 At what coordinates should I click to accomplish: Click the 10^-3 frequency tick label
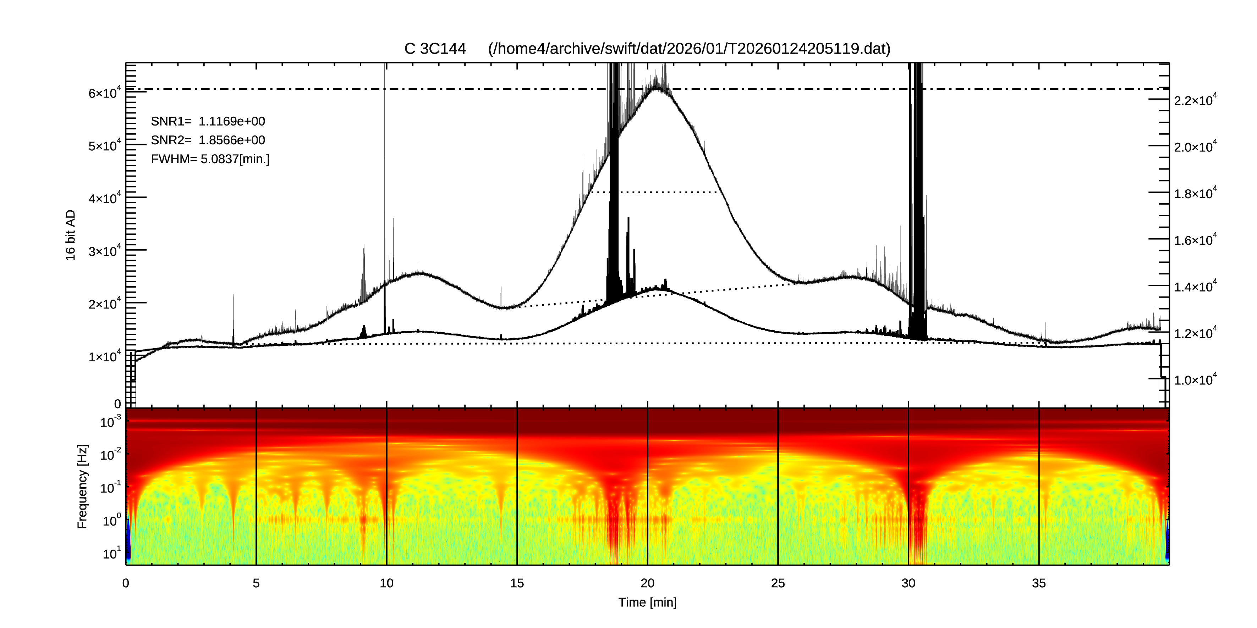pyautogui.click(x=110, y=422)
